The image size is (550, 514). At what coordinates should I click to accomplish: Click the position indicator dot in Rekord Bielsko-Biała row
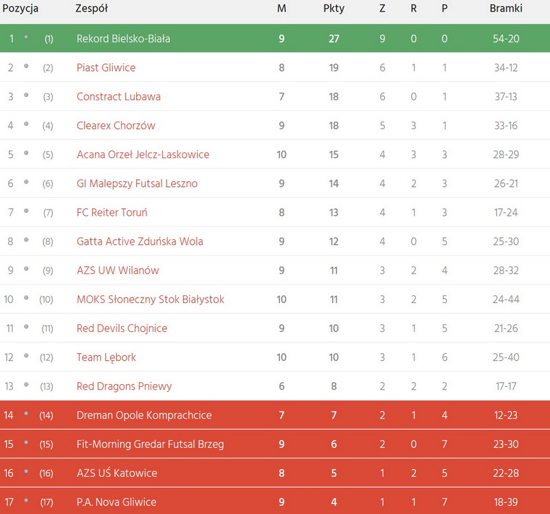[26, 36]
